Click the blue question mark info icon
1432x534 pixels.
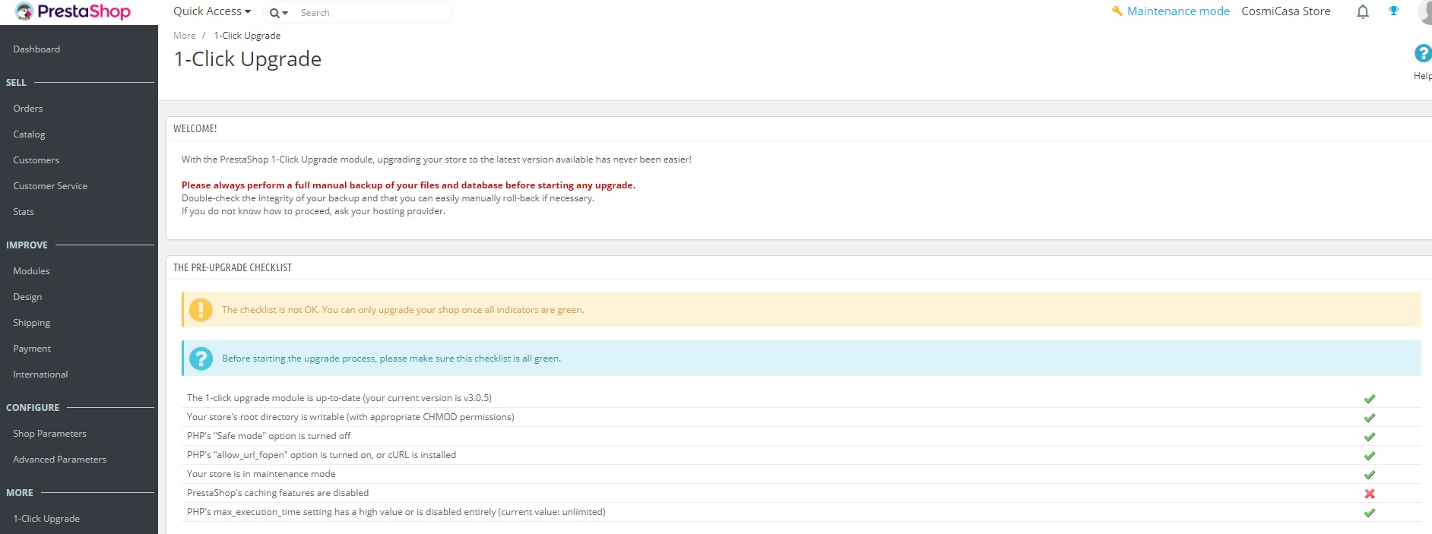[x=201, y=359]
